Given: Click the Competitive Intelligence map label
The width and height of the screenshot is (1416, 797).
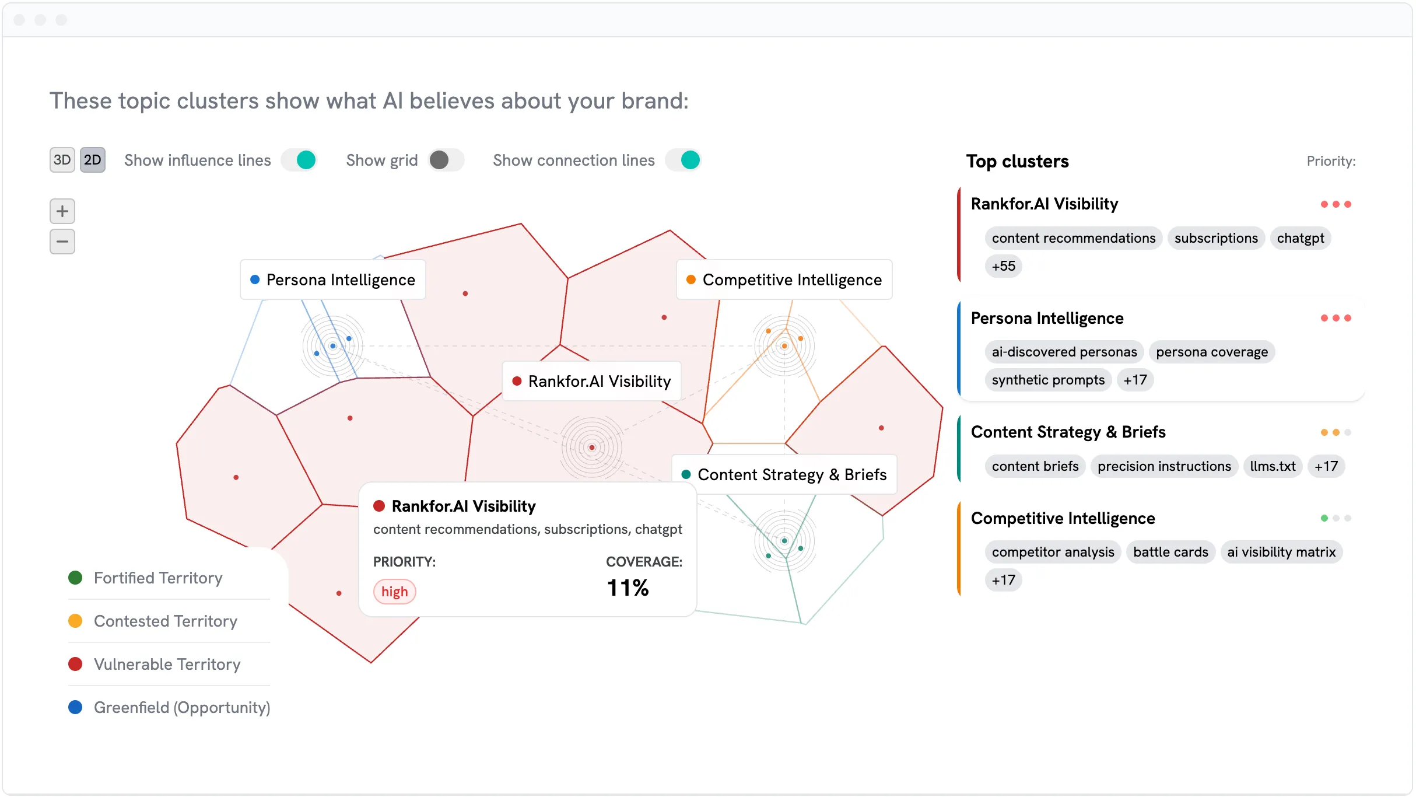Looking at the screenshot, I should pos(784,280).
